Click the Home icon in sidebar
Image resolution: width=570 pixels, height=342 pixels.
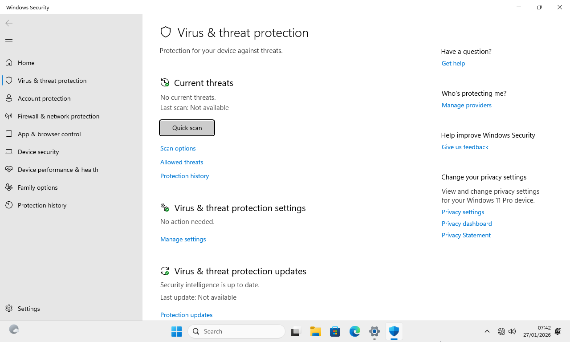click(9, 63)
